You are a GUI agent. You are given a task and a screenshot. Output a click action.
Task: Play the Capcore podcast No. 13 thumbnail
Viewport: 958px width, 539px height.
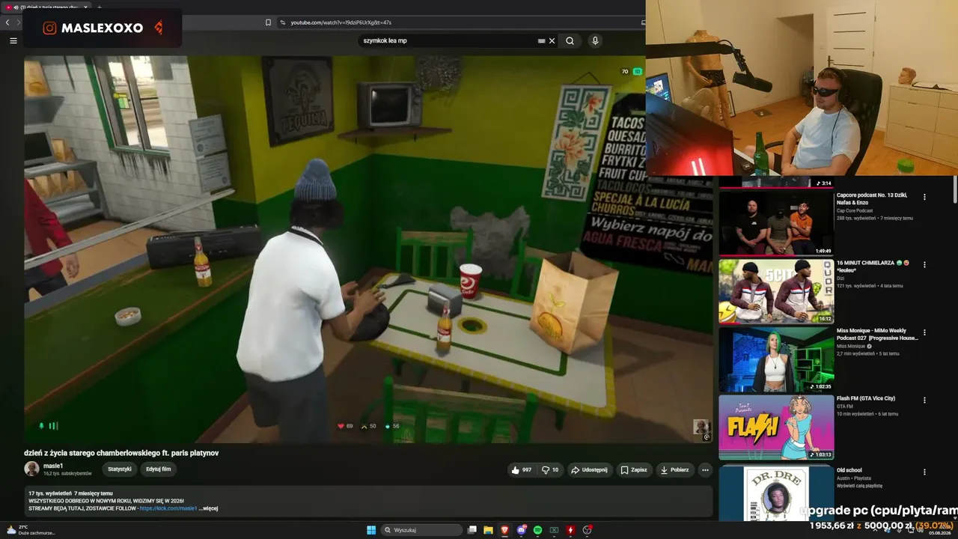(x=776, y=224)
